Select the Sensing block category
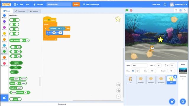The width and height of the screenshot is (189, 106). [x=4, y=47]
